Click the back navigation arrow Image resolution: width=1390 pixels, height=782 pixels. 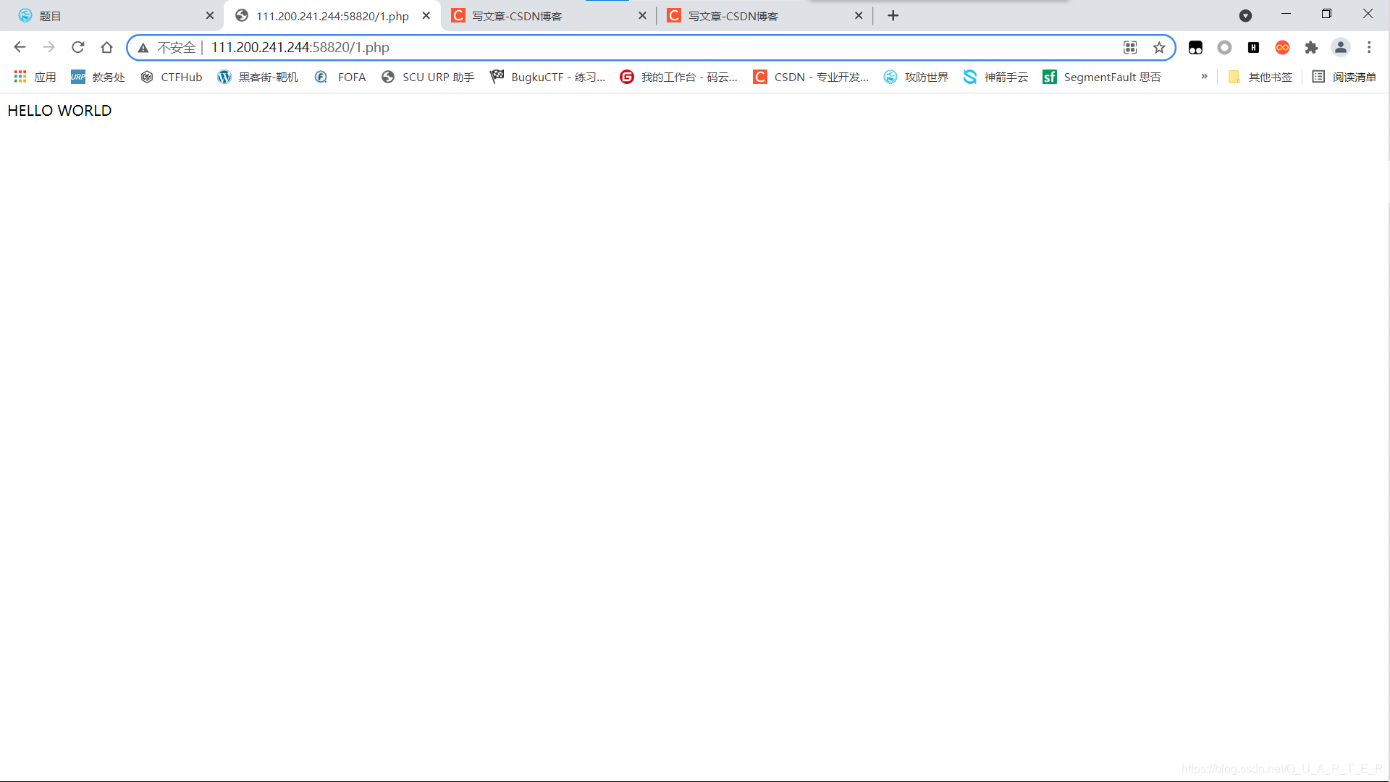click(20, 47)
